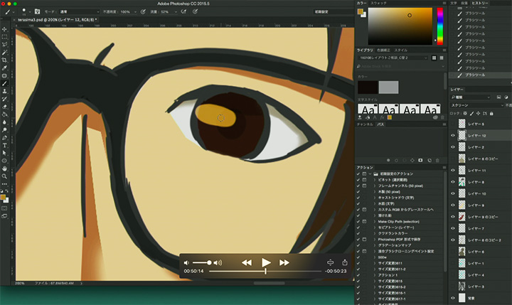Open the brush mode 通常 dropdown
The image size is (512, 305).
79,11
